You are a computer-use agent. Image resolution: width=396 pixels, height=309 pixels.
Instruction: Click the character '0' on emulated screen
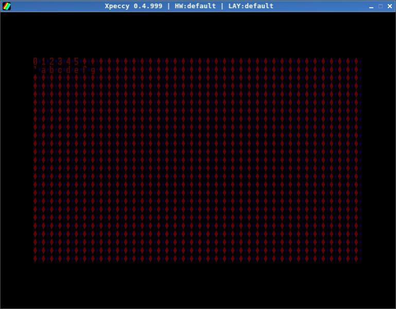pyautogui.click(x=36, y=61)
